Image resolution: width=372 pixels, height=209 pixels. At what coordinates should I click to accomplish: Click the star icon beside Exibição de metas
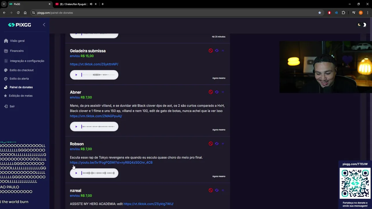click(x=6, y=96)
